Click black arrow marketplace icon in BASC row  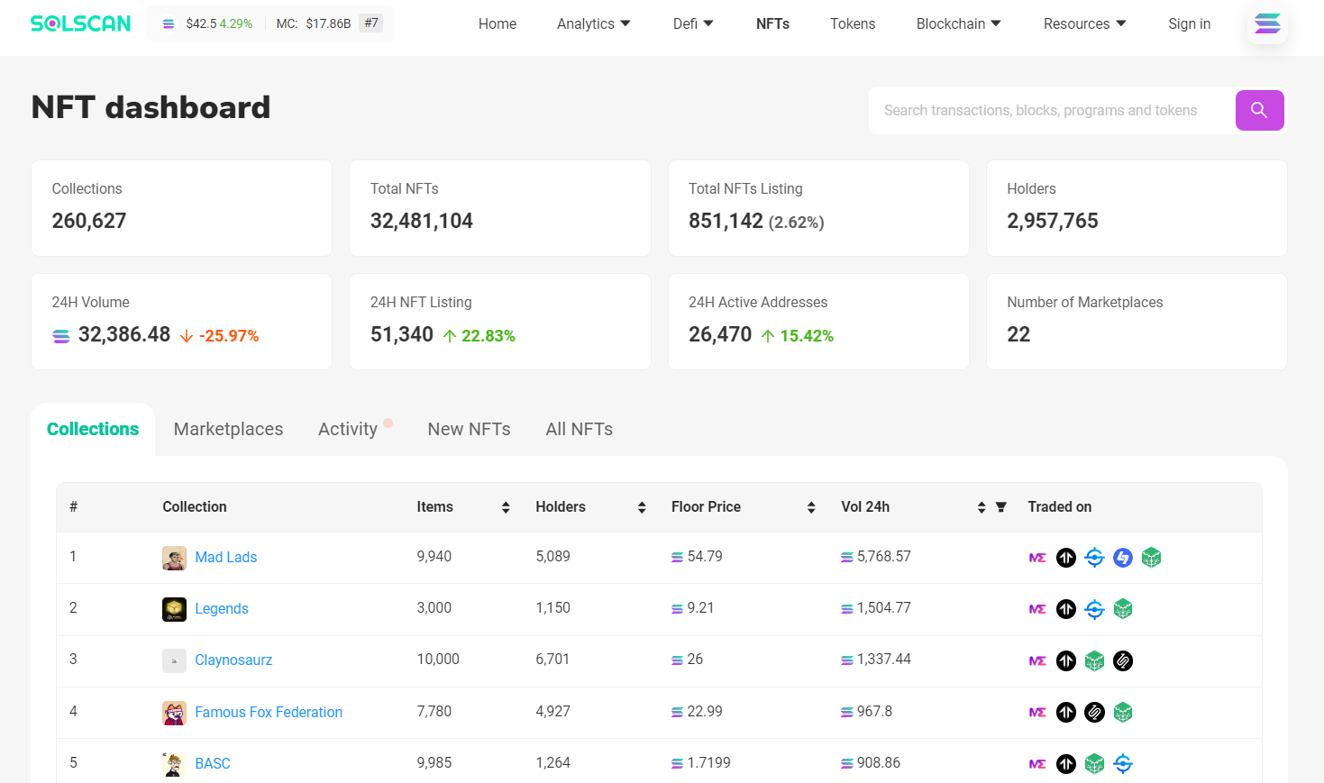point(1066,764)
